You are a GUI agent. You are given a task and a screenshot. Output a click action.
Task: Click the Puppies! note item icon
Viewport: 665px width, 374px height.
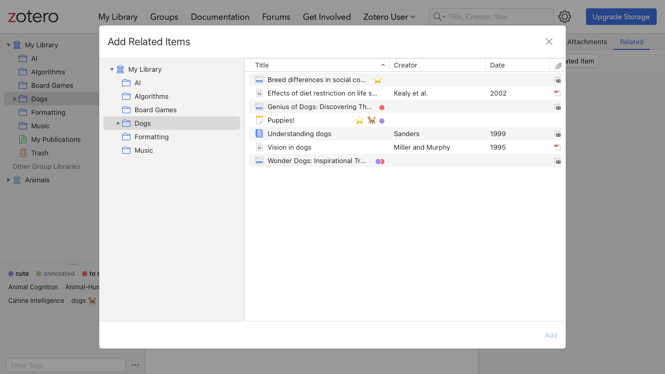click(259, 121)
